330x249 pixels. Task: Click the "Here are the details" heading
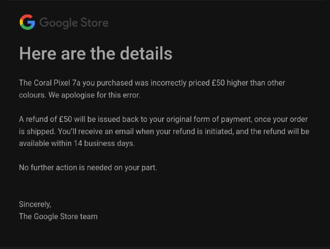[x=96, y=54]
